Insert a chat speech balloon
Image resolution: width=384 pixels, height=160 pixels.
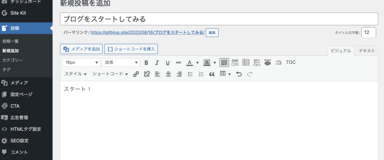(x=267, y=62)
